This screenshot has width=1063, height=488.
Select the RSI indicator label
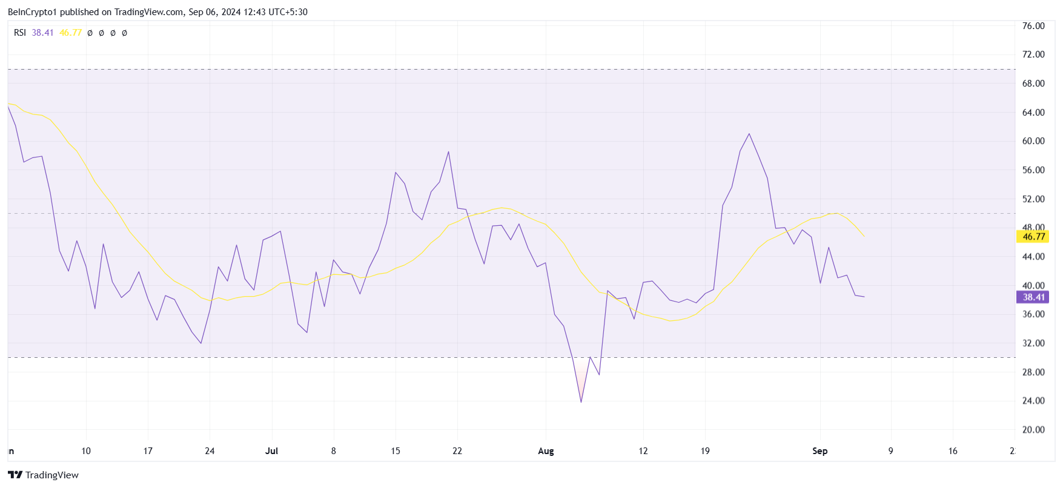pos(20,33)
